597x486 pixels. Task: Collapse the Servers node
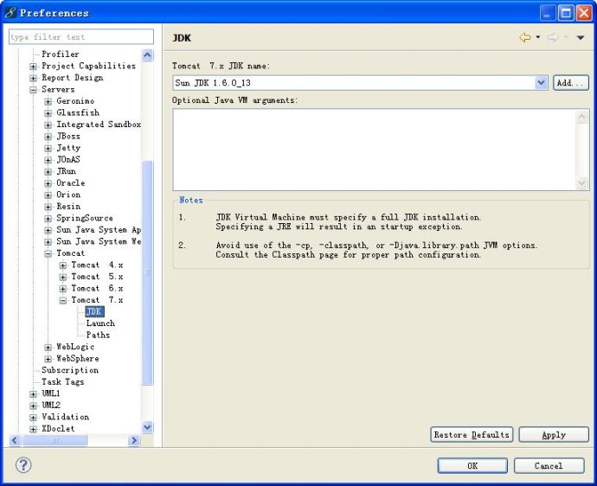pyautogui.click(x=34, y=90)
